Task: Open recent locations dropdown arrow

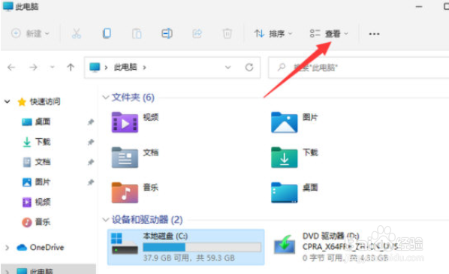Action: [x=52, y=68]
